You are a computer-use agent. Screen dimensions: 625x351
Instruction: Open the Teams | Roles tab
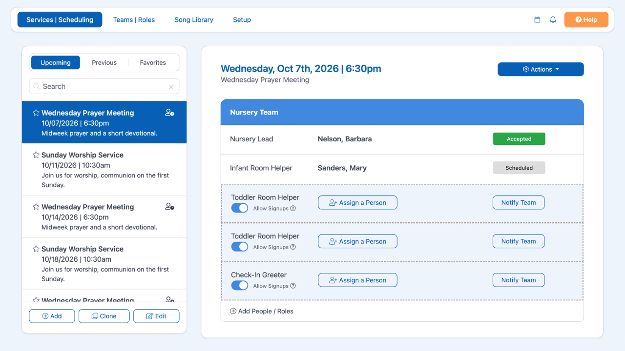click(134, 20)
